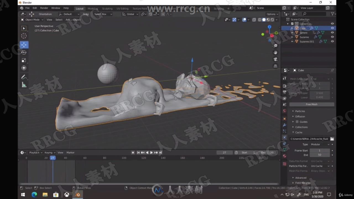The image size is (354, 199).
Task: Open the Tool settings properties tab
Action: pyautogui.click(x=285, y=78)
